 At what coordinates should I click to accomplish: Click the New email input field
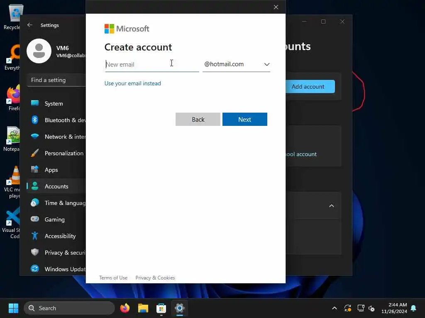152,65
